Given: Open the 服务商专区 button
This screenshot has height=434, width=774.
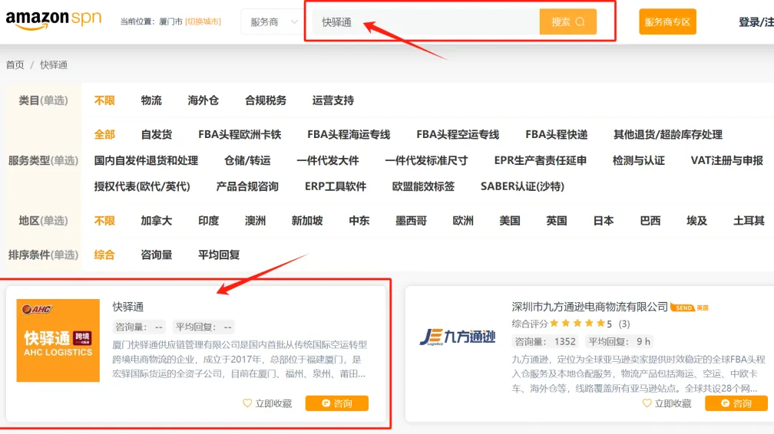Looking at the screenshot, I should click(x=667, y=22).
